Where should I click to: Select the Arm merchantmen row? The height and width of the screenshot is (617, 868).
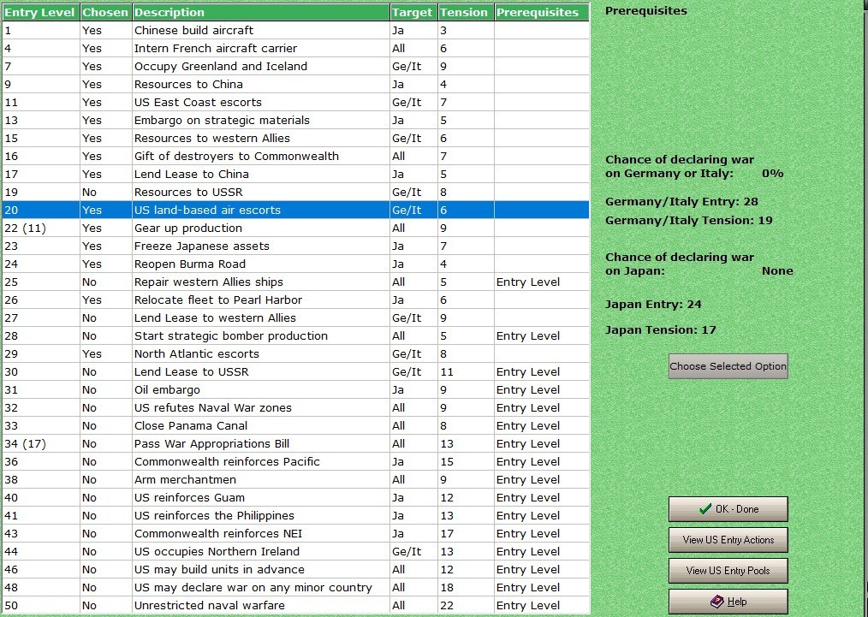click(295, 480)
